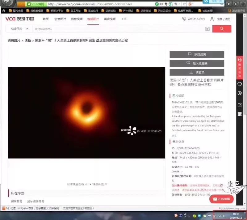Click the feedback pencil icon in floating sidebar
Screen dimensions: 247x220
tap(239, 105)
